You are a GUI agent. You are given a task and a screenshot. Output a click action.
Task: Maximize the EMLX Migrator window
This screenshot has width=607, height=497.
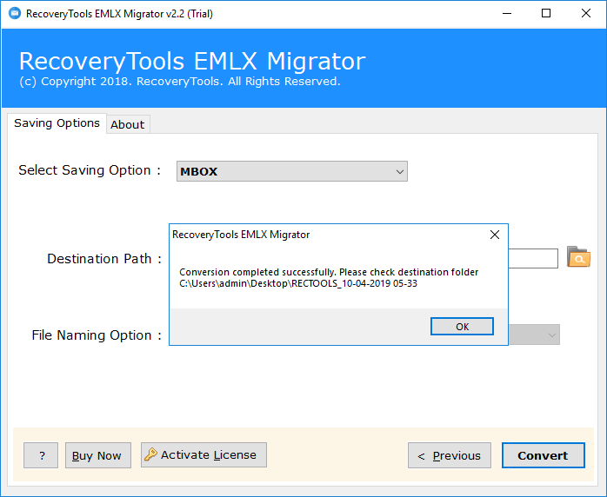pyautogui.click(x=546, y=14)
